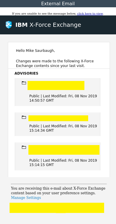Open the Manage Settings link

coord(26,198)
